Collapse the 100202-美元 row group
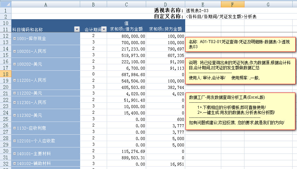The image size is (297, 169). coord(14,64)
